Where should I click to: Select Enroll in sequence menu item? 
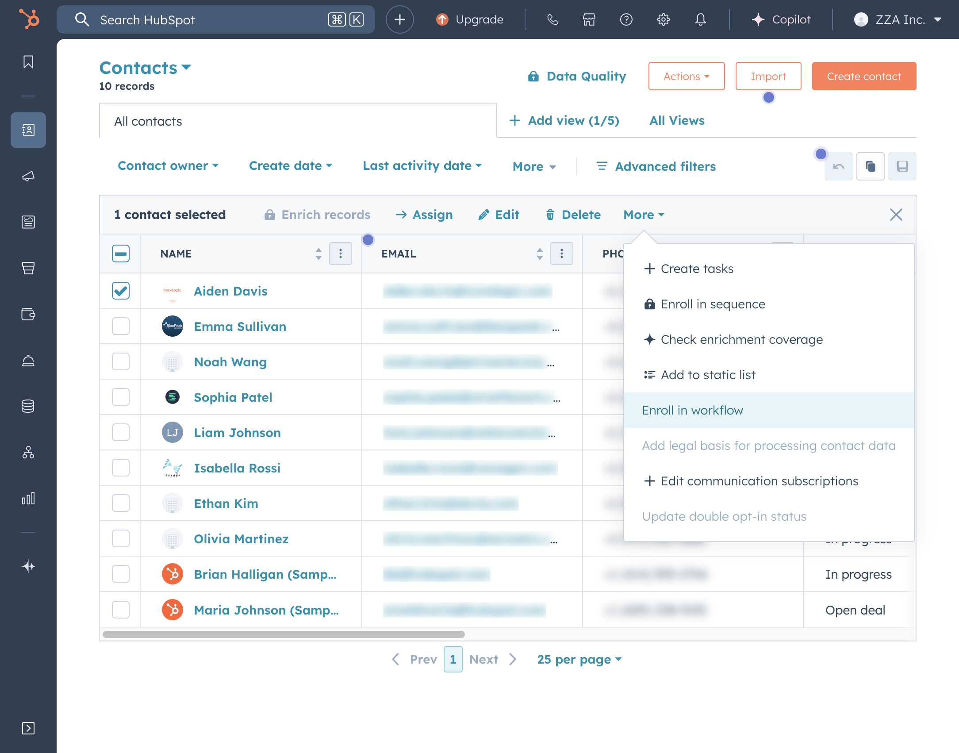769,304
